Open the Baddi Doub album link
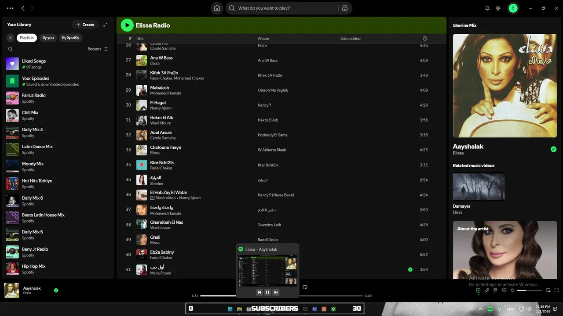Viewport: 563px width, 316px height. 267,240
